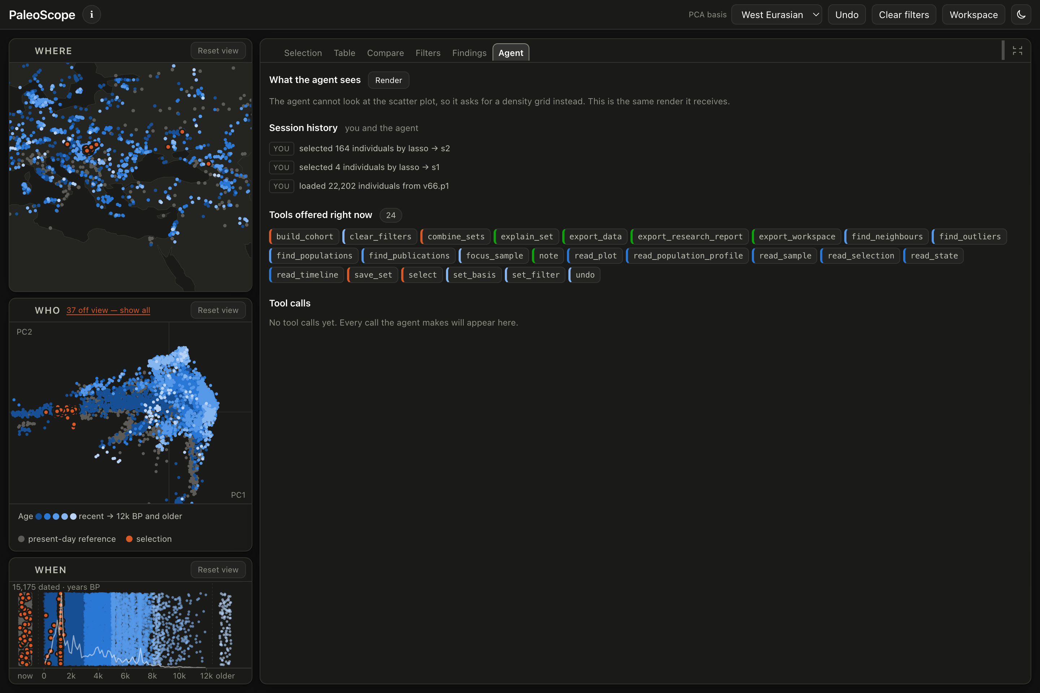Open the West Eurasian PCA basis dropdown
1040x693 pixels.
point(776,14)
